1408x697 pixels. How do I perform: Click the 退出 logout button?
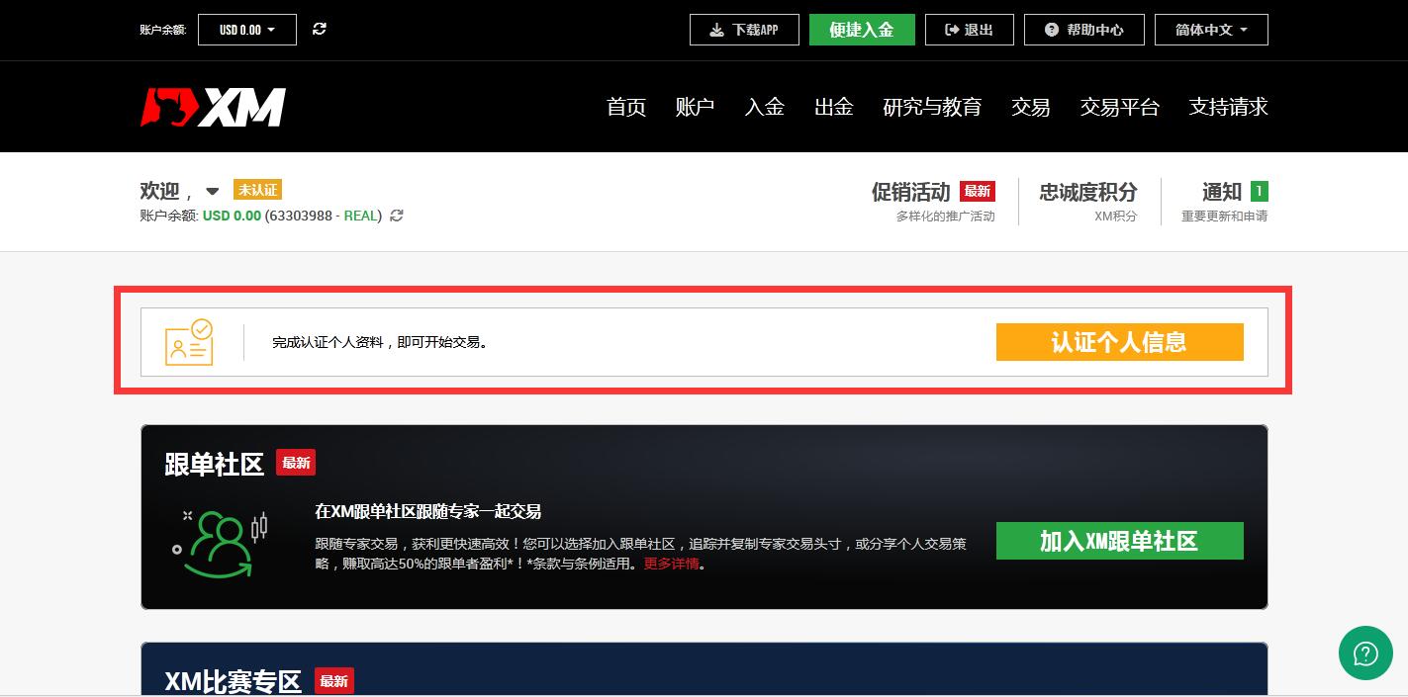point(970,30)
